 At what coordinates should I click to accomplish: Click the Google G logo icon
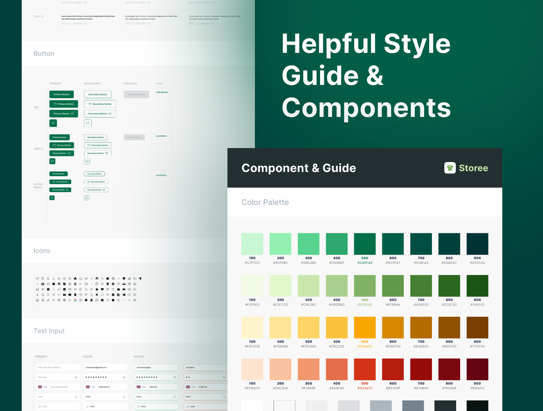75,300
